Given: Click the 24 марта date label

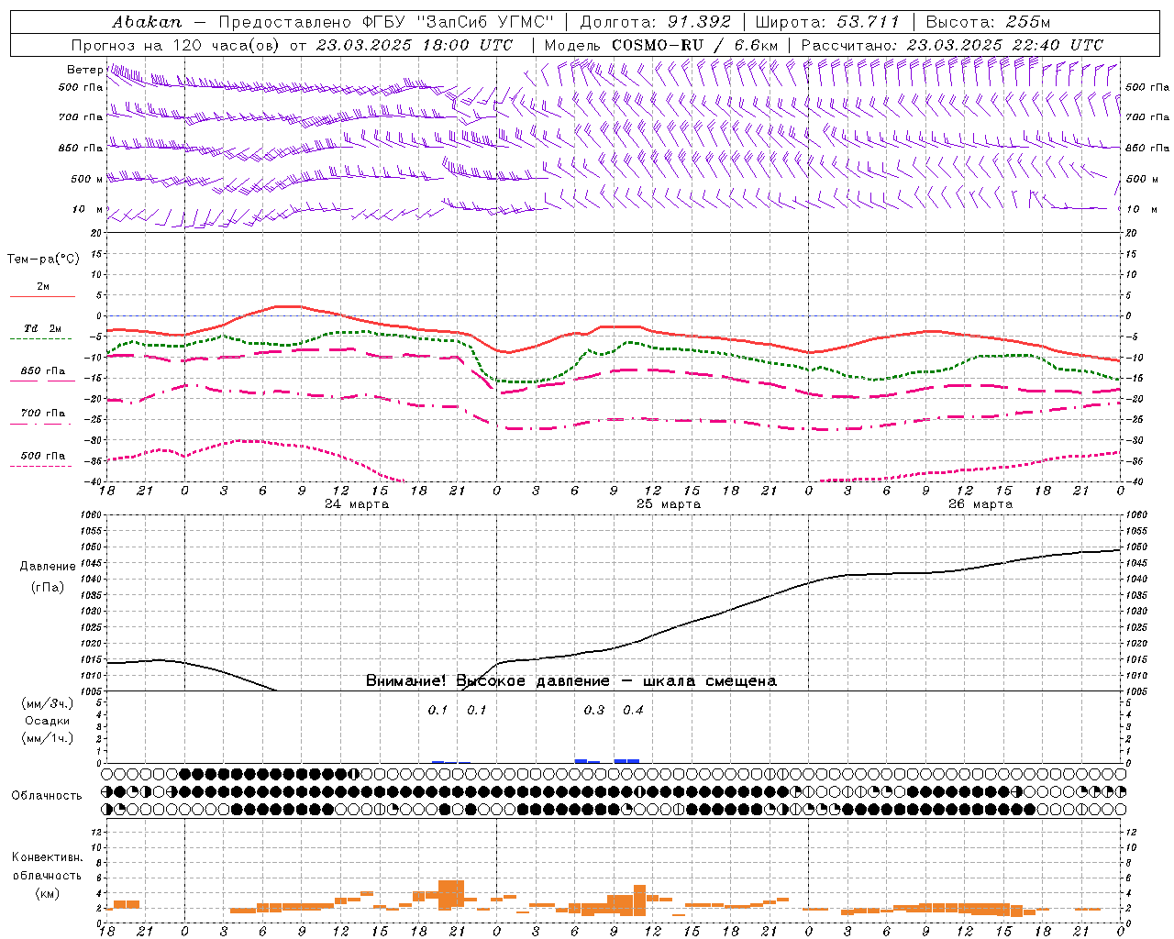Looking at the screenshot, I should [x=357, y=504].
